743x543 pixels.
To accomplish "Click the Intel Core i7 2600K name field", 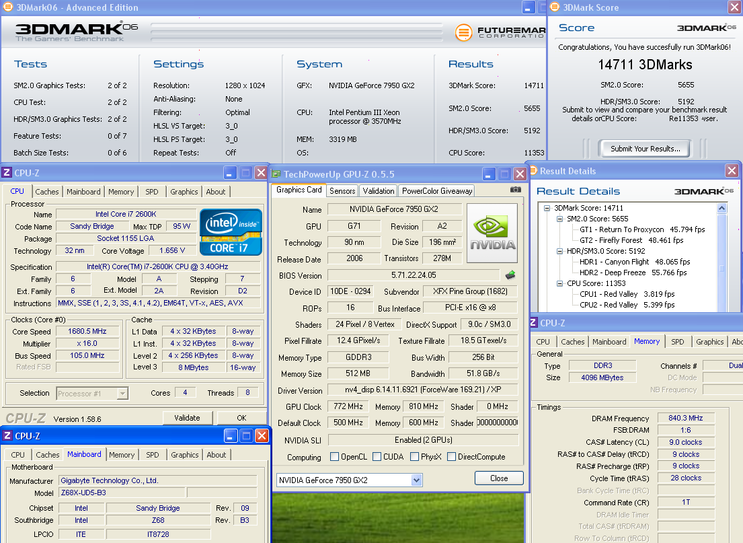I will click(x=126, y=214).
